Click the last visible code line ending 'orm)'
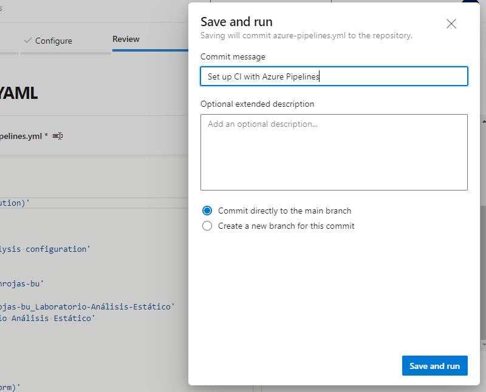The image size is (486, 392). [x=10, y=387]
